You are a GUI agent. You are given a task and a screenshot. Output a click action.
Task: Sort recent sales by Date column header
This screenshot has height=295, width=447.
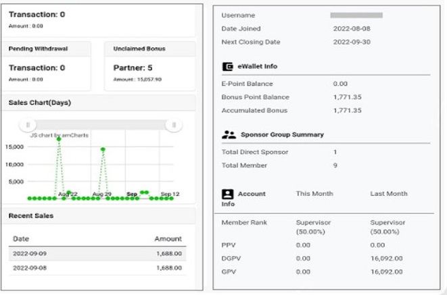pos(21,238)
